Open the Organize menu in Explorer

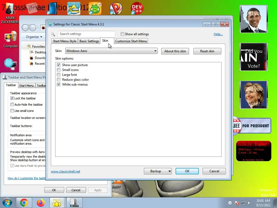pos(34,37)
